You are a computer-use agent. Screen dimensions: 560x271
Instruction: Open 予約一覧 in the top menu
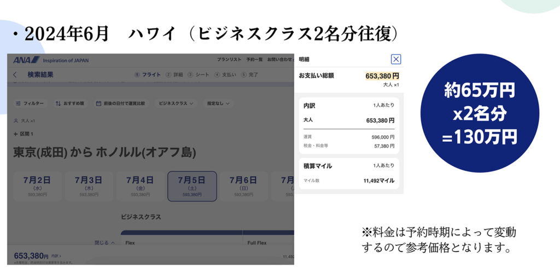[x=254, y=60]
